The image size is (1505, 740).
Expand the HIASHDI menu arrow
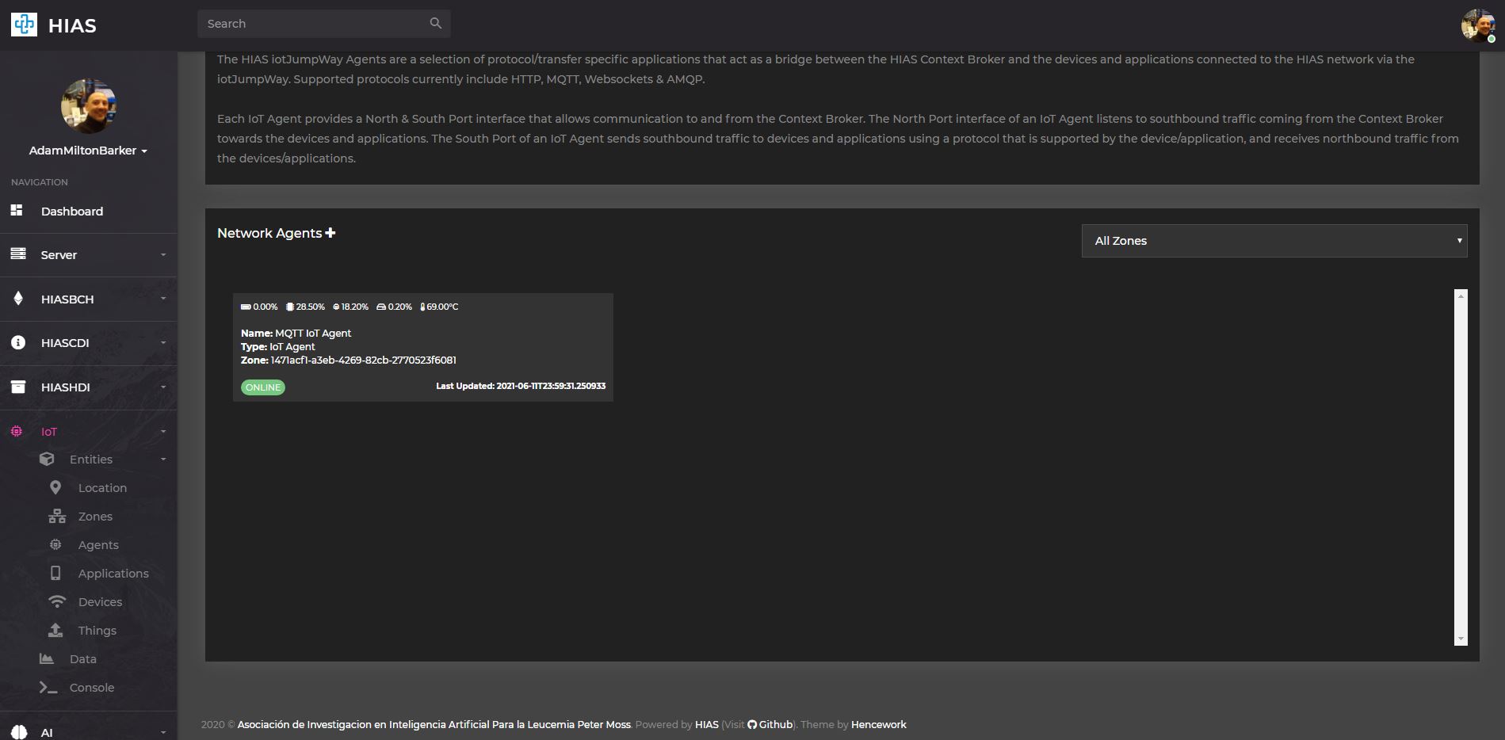[x=163, y=387]
